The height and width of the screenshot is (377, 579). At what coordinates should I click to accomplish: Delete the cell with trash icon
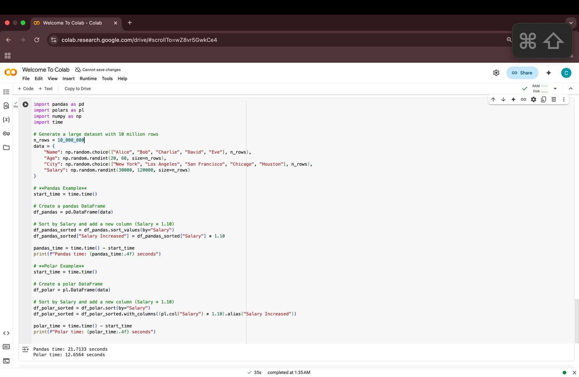click(554, 100)
